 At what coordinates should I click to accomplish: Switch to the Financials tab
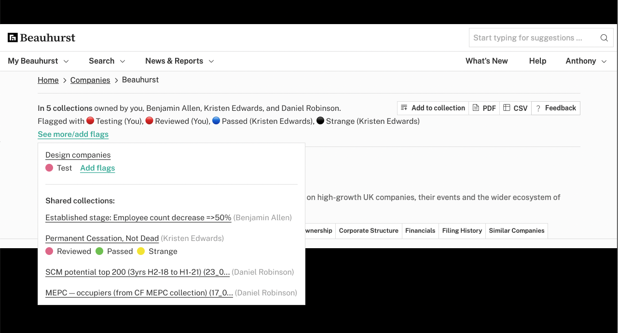click(x=420, y=230)
